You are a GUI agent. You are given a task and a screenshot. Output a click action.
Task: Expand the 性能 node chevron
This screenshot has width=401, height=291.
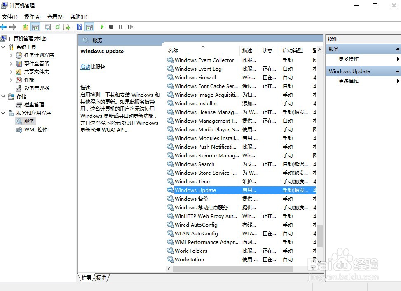click(11, 80)
